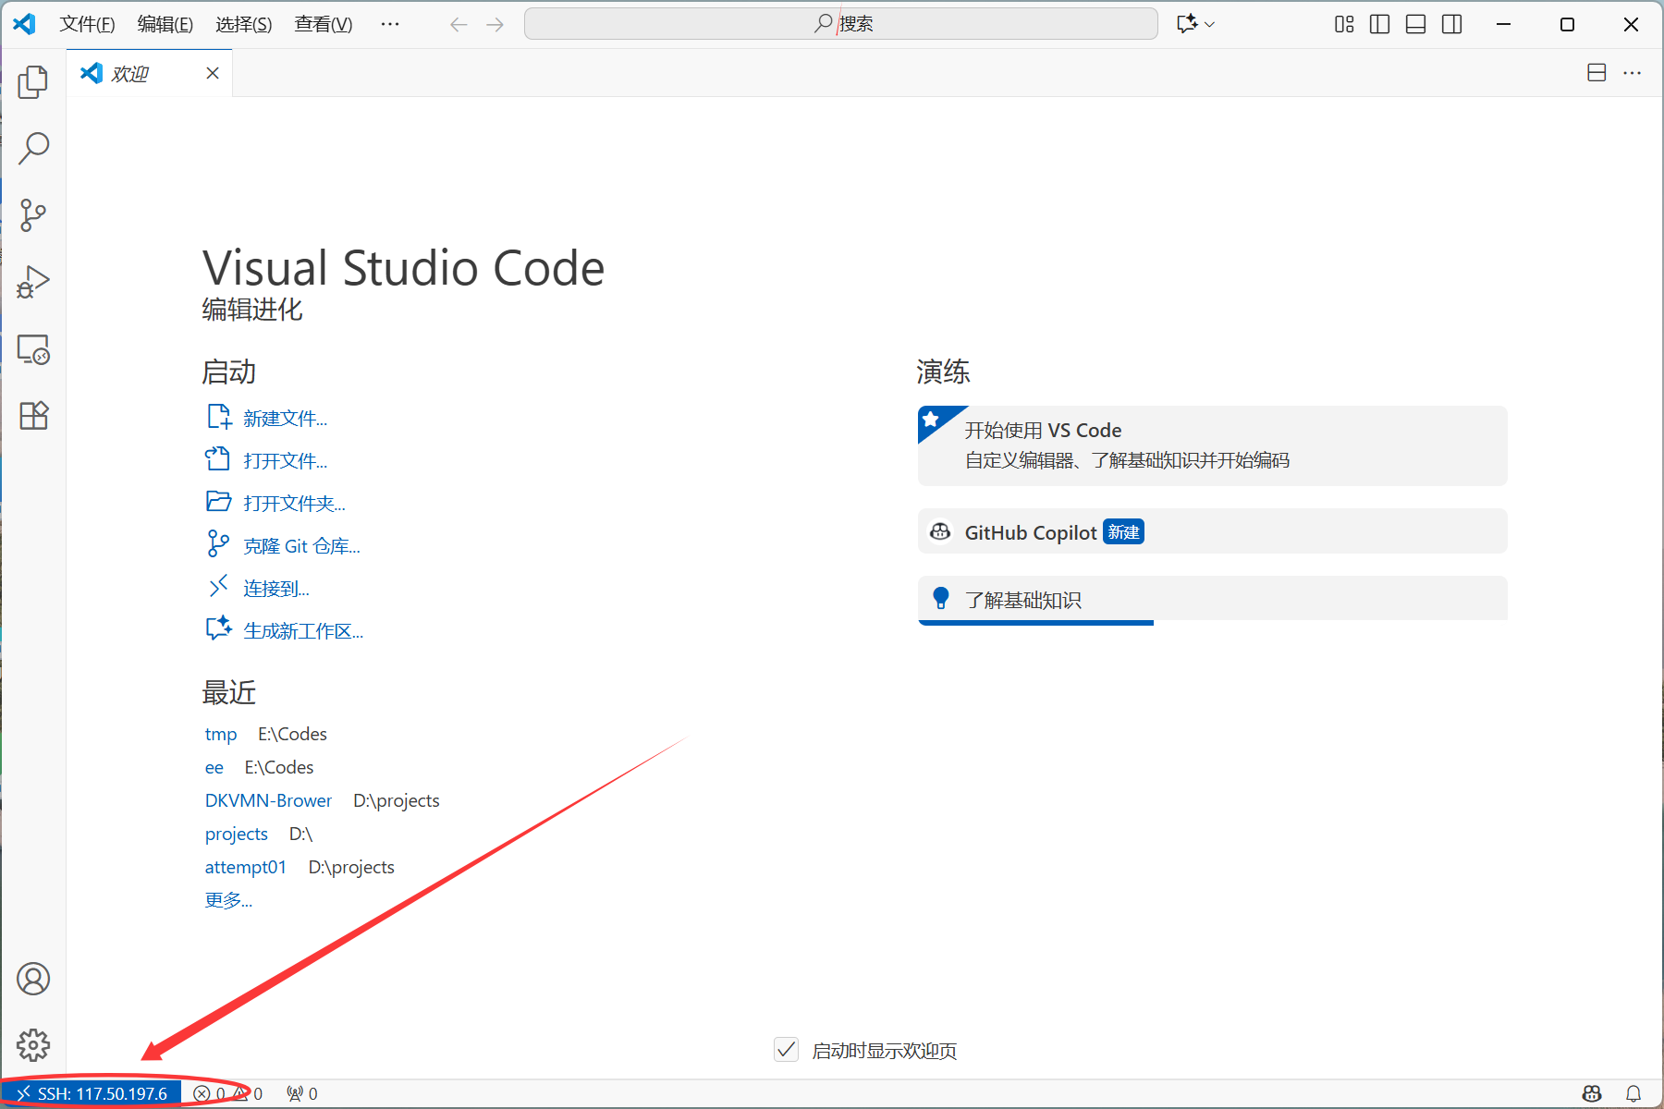This screenshot has height=1109, width=1664.
Task: Click the sparkle icon beside 生成新工作区
Action: (219, 628)
